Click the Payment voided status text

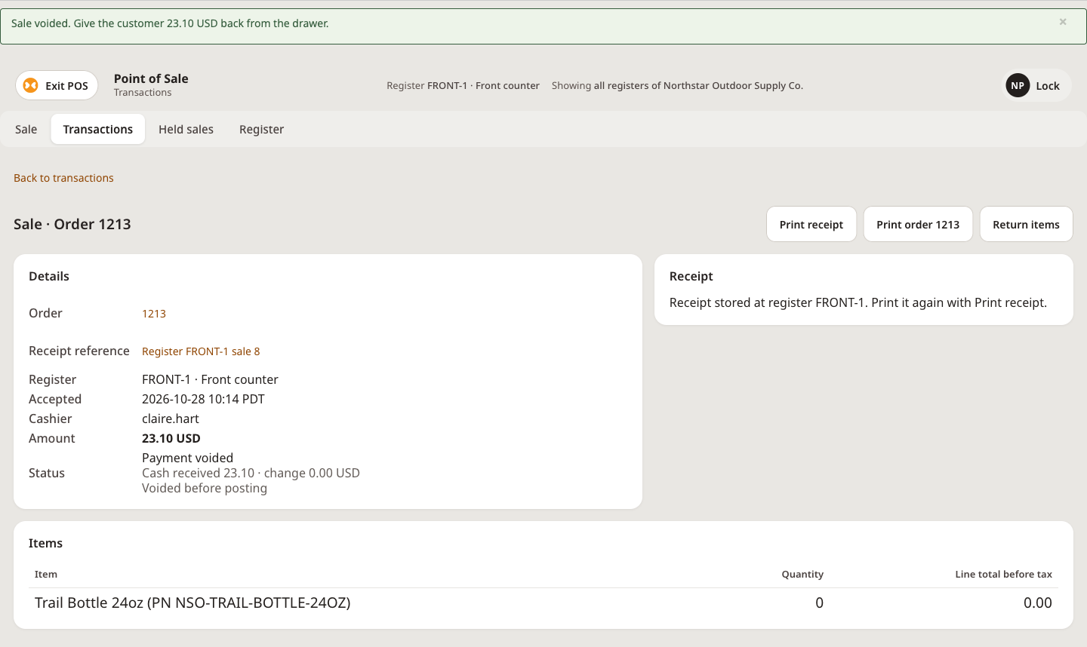(x=187, y=458)
